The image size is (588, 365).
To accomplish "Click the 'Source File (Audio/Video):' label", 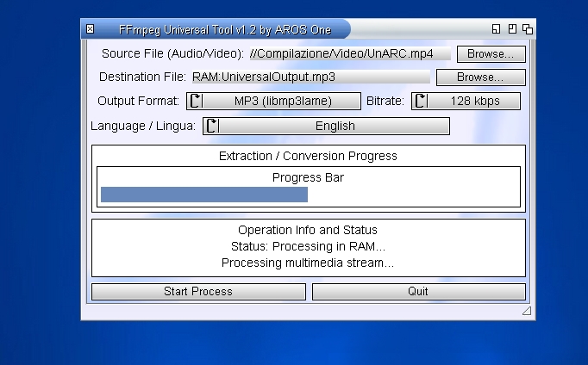I will [x=173, y=54].
